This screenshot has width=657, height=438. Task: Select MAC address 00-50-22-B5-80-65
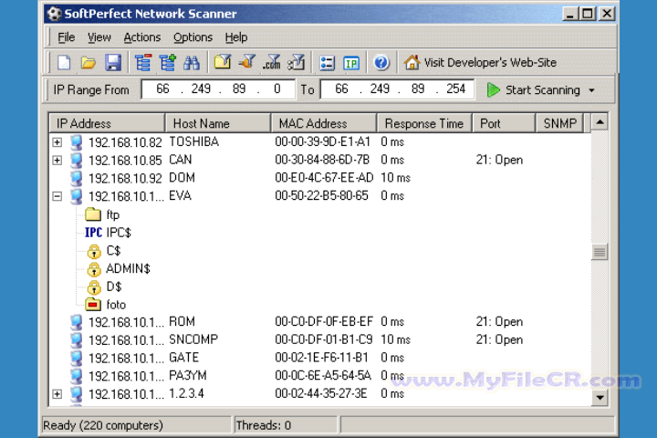coord(321,196)
